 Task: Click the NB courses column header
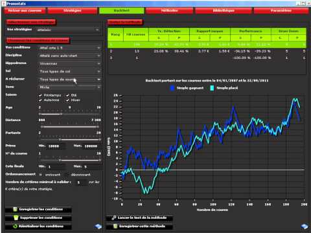[136, 34]
